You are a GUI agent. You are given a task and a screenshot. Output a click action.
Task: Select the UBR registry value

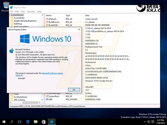[x=50, y=99]
